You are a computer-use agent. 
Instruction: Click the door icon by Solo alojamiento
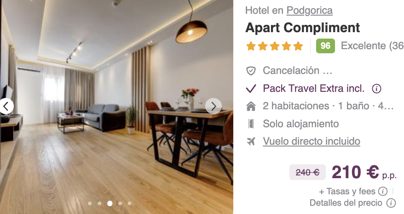(251, 124)
